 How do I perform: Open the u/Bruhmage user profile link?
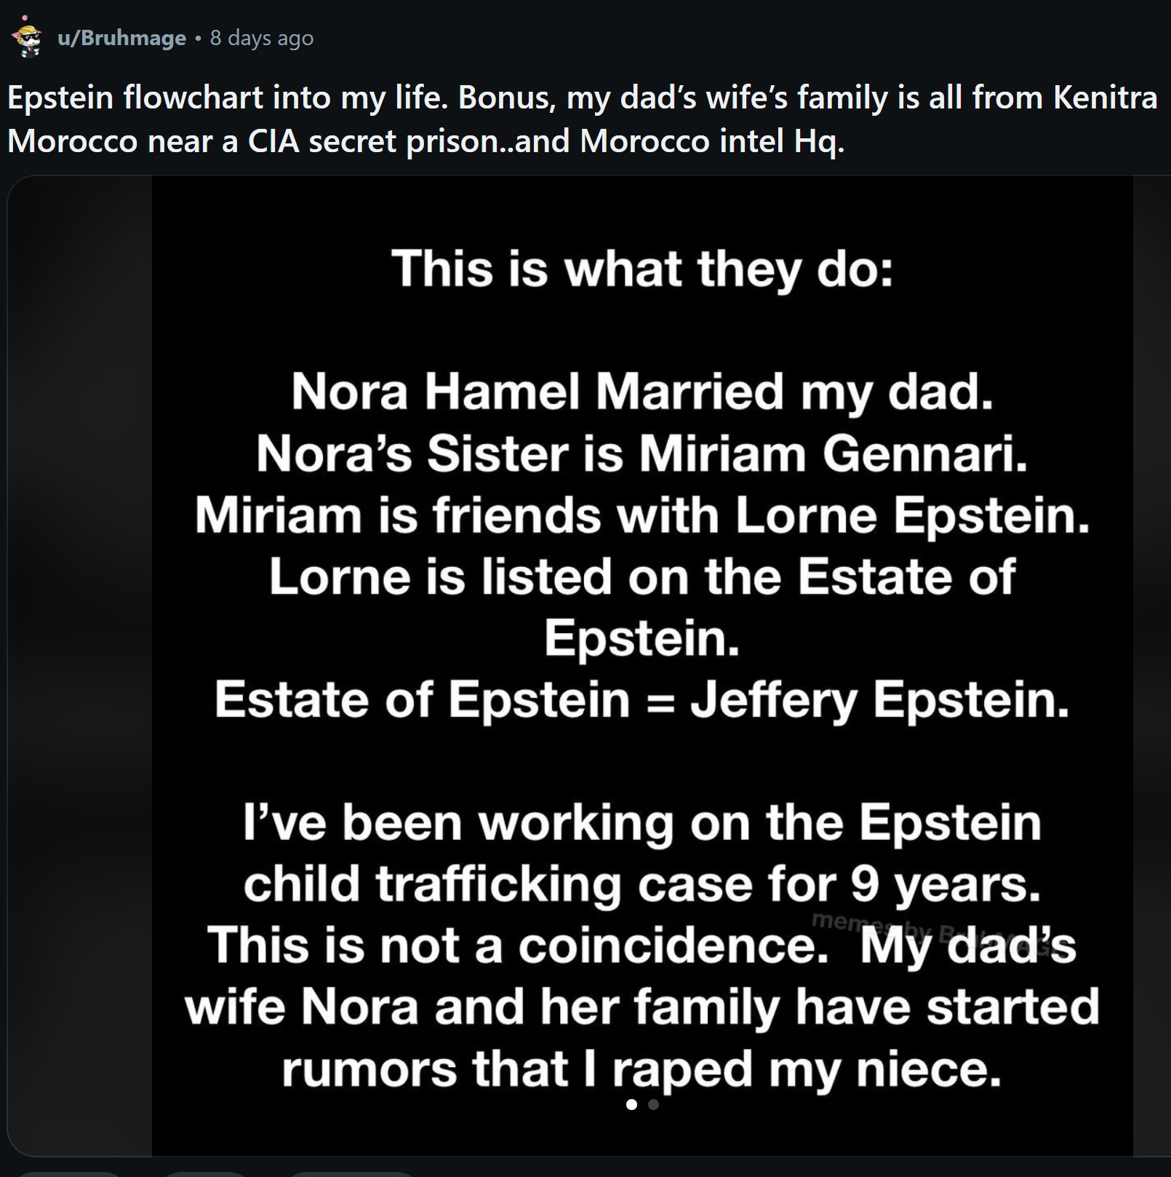(x=121, y=38)
